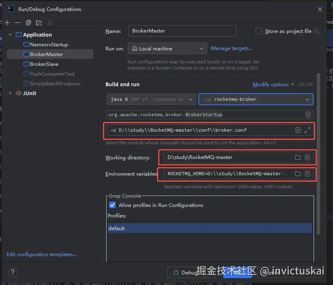Image resolution: width=333 pixels, height=285 pixels.
Task: Click the Name field containing BrokerMaster
Action: (x=182, y=31)
